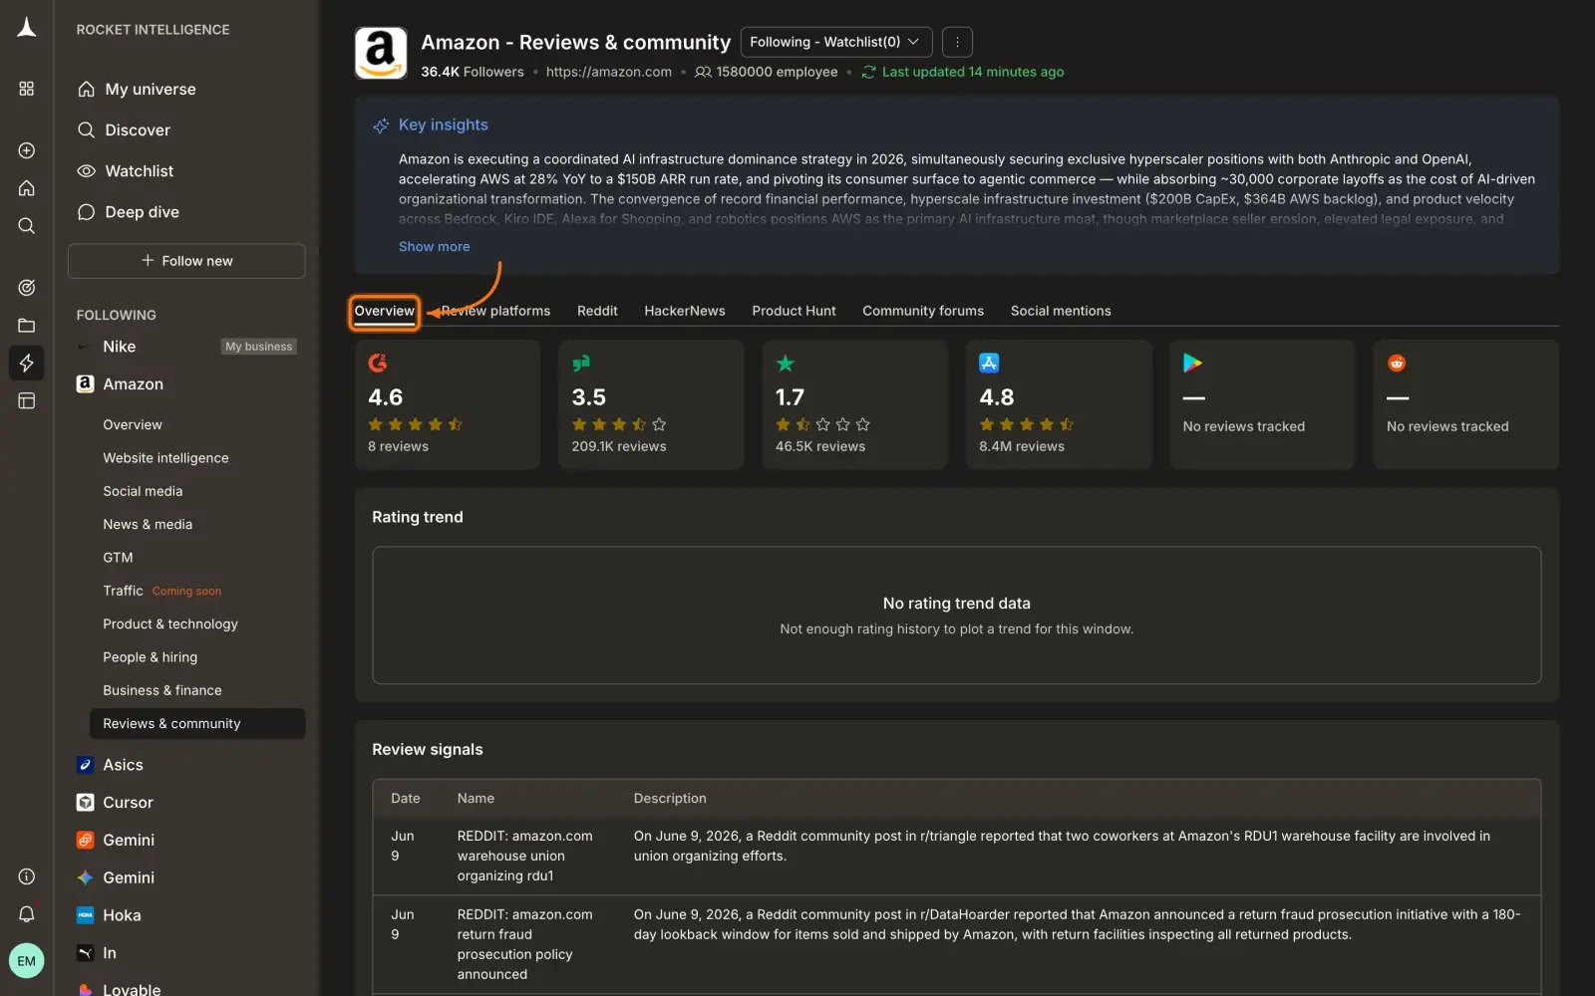Open the EM user avatar
Screen dimensions: 1595x996
tap(27, 961)
